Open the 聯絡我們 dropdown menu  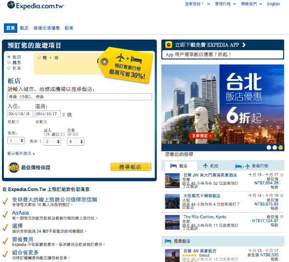tap(251, 4)
